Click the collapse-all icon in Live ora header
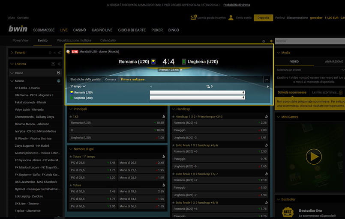Screen dimensions: 345x219 click(53, 64)
